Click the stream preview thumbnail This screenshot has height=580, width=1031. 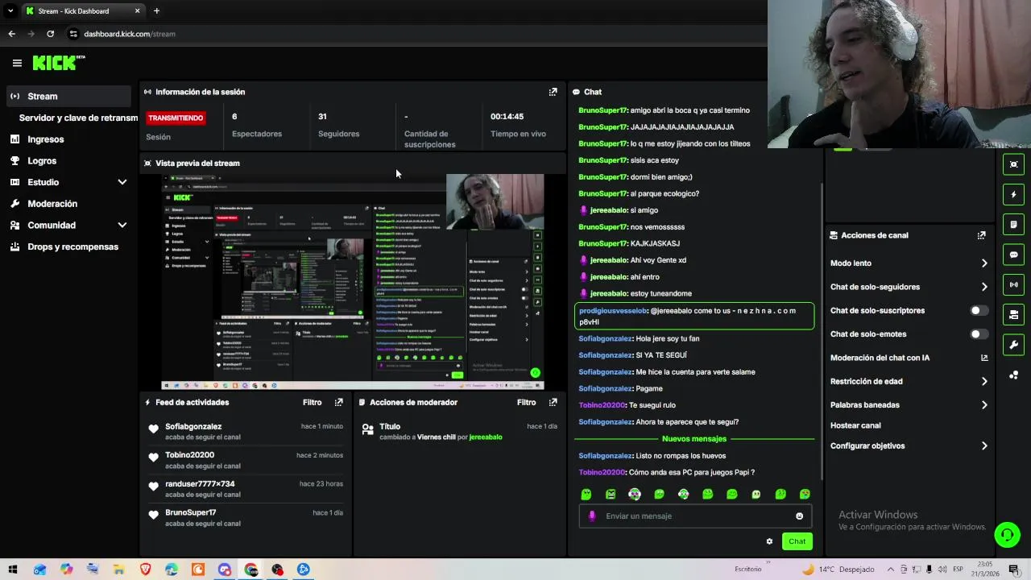353,282
